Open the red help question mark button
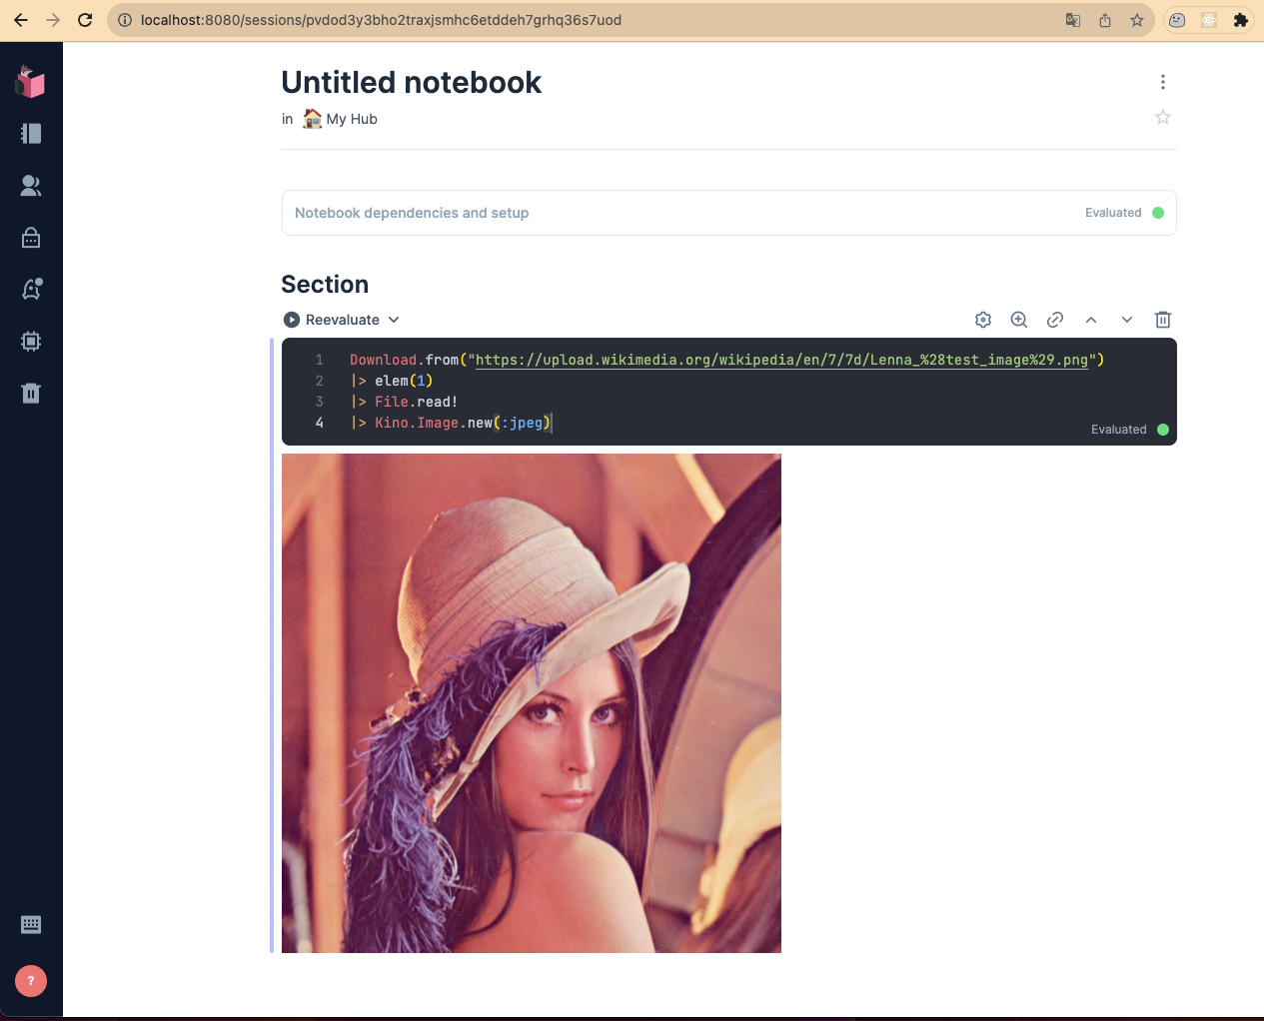This screenshot has width=1264, height=1021. [x=31, y=981]
